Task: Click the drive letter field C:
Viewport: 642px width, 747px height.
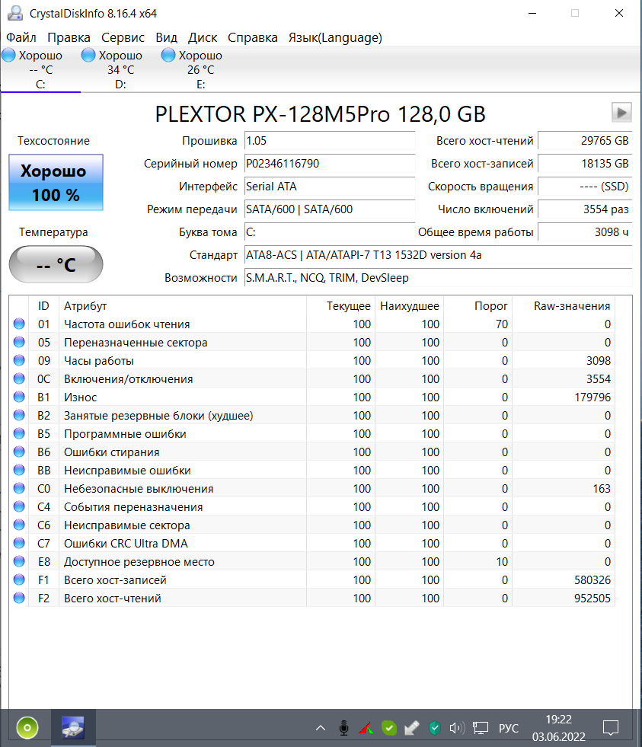Action: (x=329, y=232)
